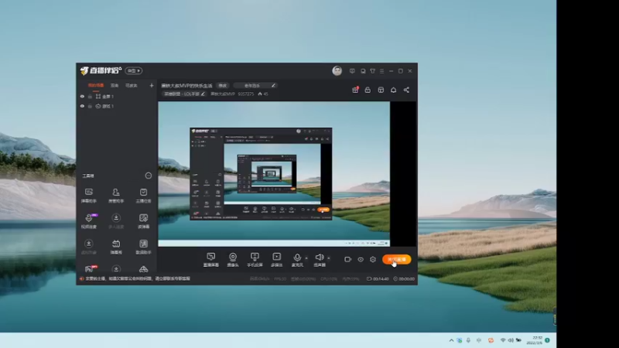The width and height of the screenshot is (619, 348).
Task: Select the 游戏 1 source row
Action: [117, 106]
